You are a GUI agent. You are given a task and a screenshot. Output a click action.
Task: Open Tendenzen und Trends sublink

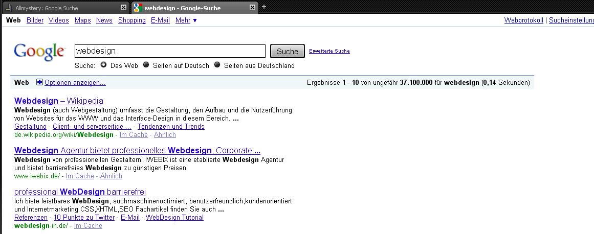click(171, 127)
